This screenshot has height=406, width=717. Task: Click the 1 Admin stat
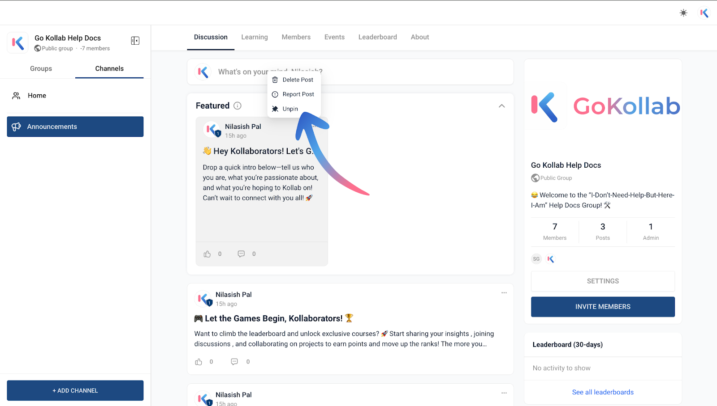(x=651, y=232)
